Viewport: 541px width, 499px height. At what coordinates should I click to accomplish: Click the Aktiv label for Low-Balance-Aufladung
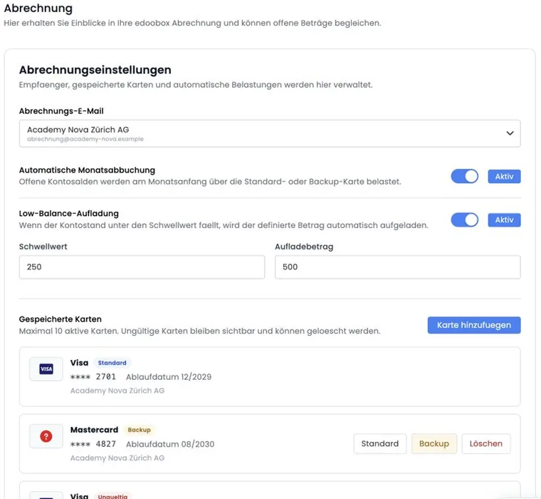coord(504,220)
